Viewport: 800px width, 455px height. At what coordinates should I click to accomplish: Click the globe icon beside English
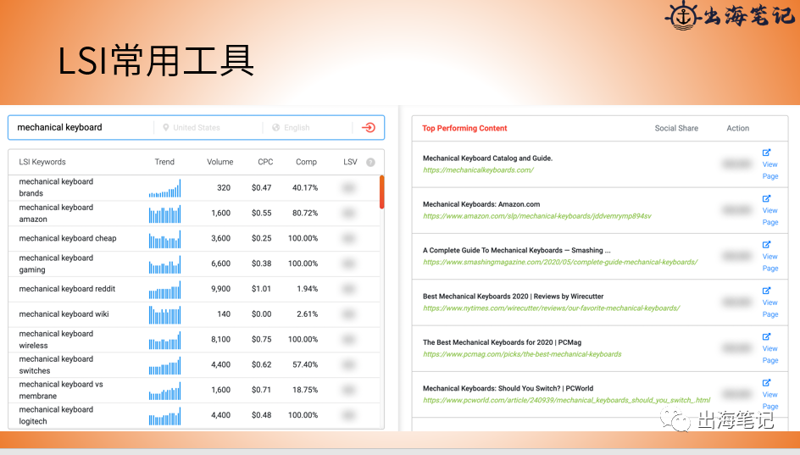click(x=276, y=128)
